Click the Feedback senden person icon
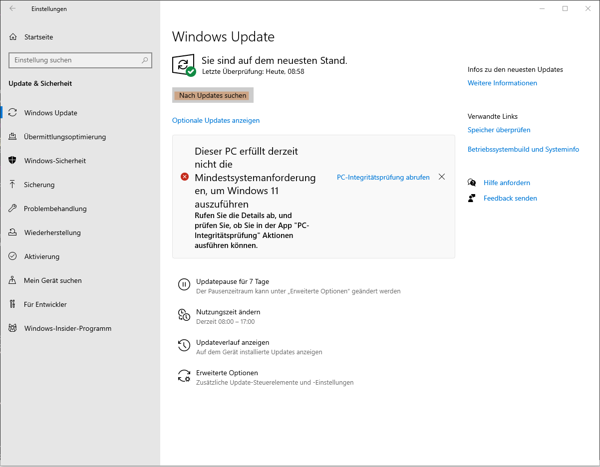 click(472, 198)
